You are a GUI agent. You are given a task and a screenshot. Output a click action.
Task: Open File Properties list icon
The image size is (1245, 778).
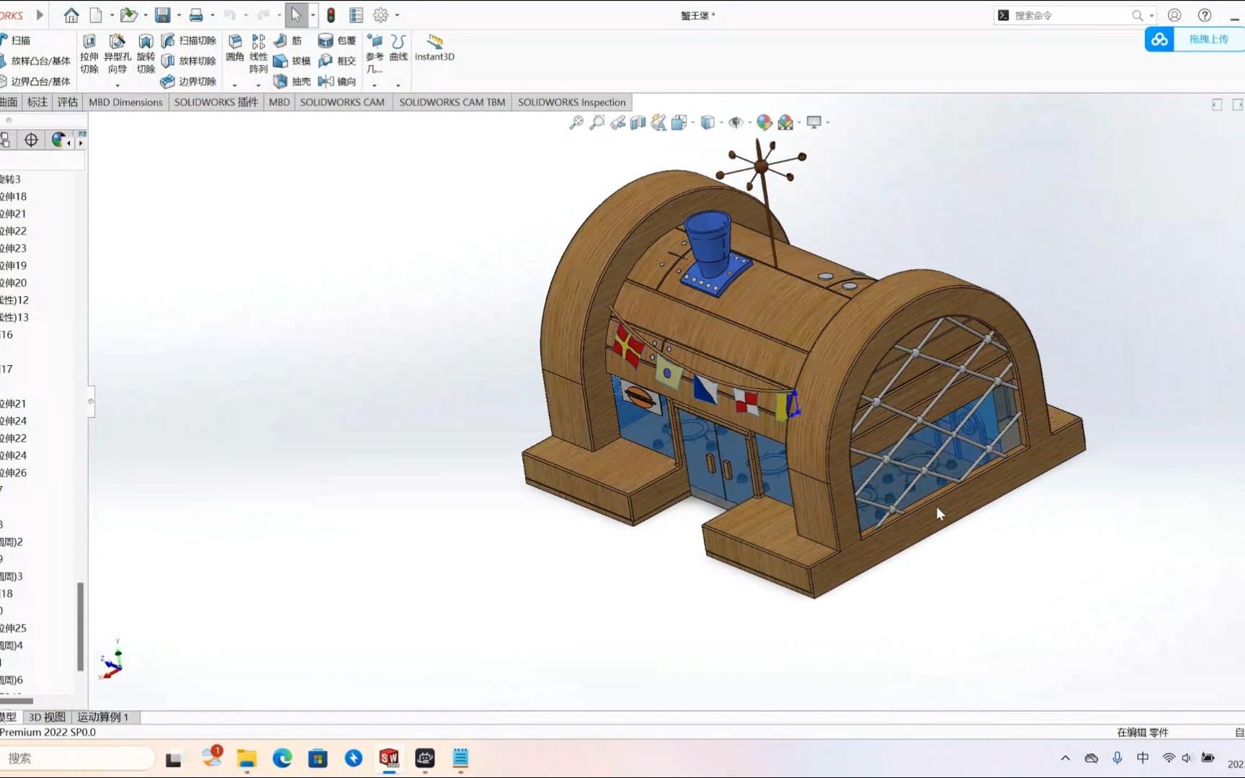click(x=356, y=15)
